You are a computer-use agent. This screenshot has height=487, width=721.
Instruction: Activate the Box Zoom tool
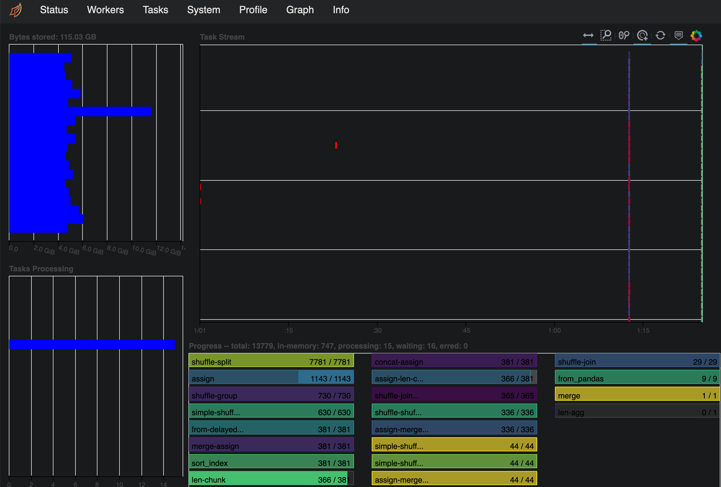click(606, 36)
